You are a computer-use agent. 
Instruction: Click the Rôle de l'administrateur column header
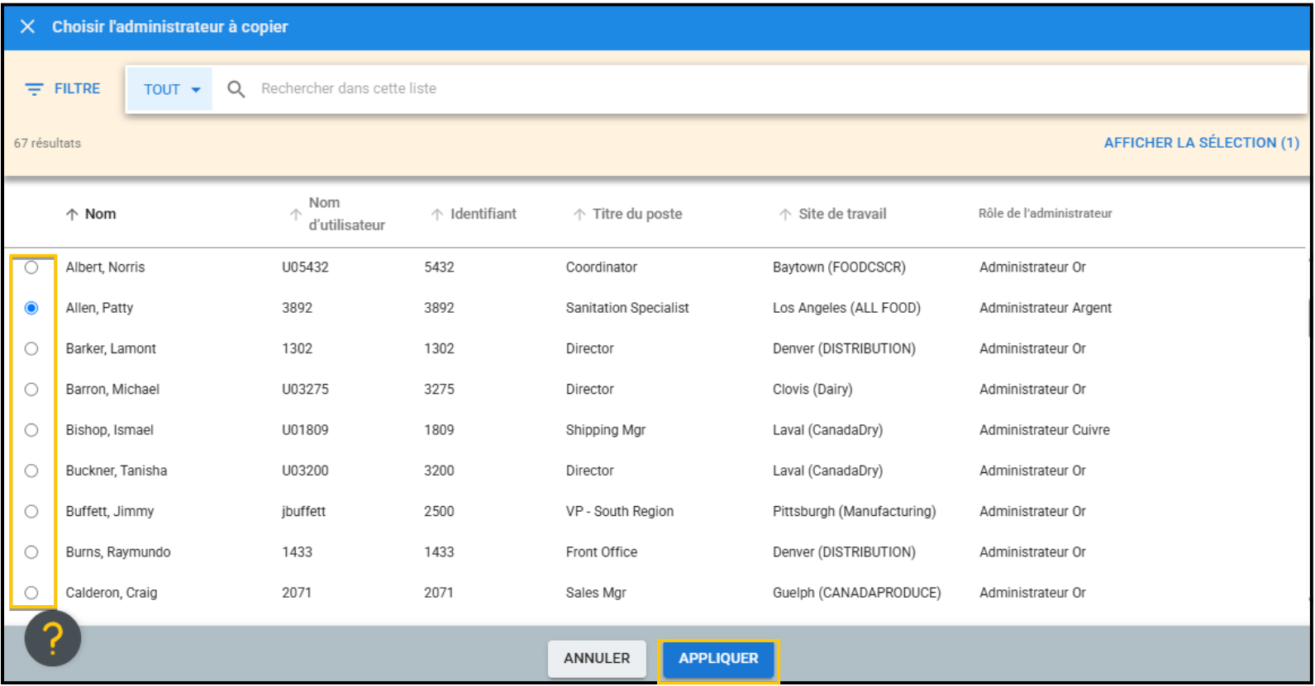(1045, 214)
